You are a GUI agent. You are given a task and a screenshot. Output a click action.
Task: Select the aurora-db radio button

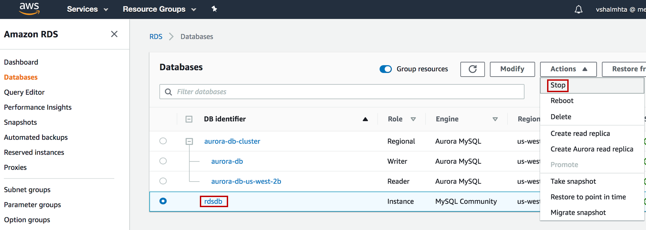click(x=163, y=161)
